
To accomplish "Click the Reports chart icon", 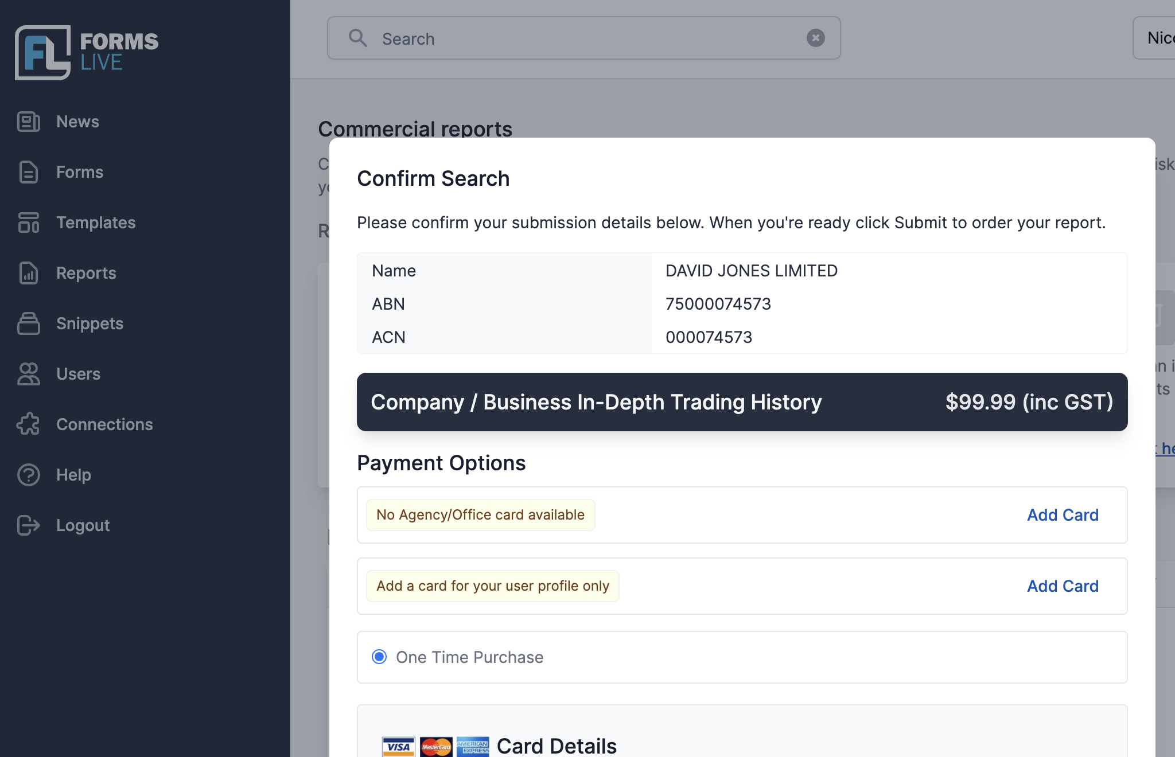I will [x=28, y=273].
